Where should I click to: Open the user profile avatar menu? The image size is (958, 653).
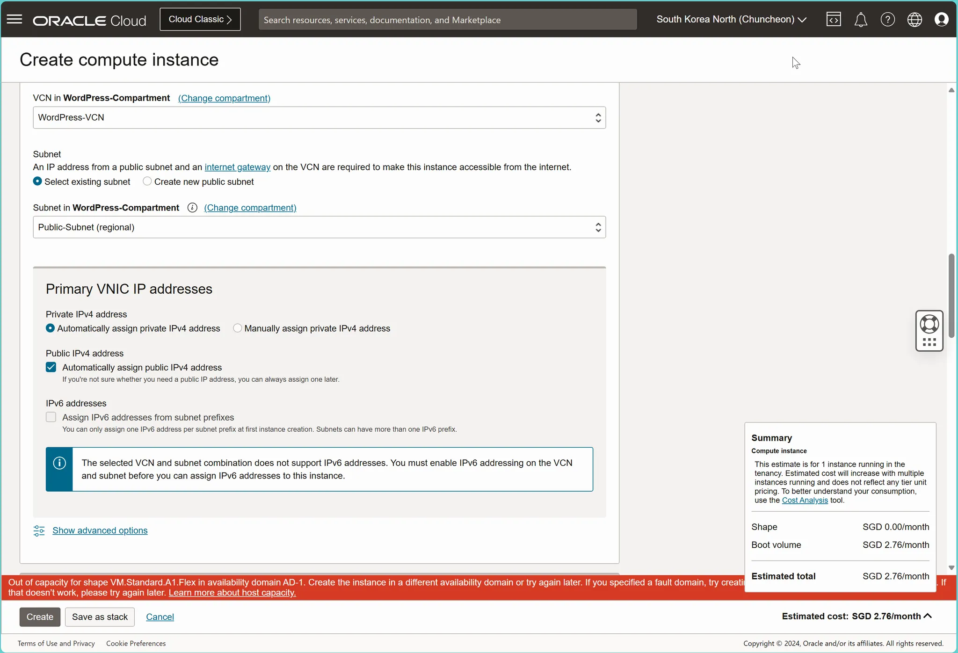941,19
